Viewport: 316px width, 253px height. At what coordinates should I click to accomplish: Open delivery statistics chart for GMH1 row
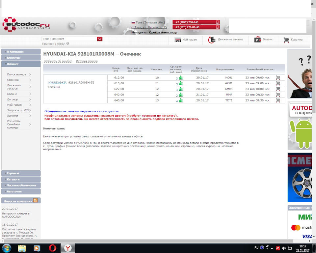(x=181, y=89)
